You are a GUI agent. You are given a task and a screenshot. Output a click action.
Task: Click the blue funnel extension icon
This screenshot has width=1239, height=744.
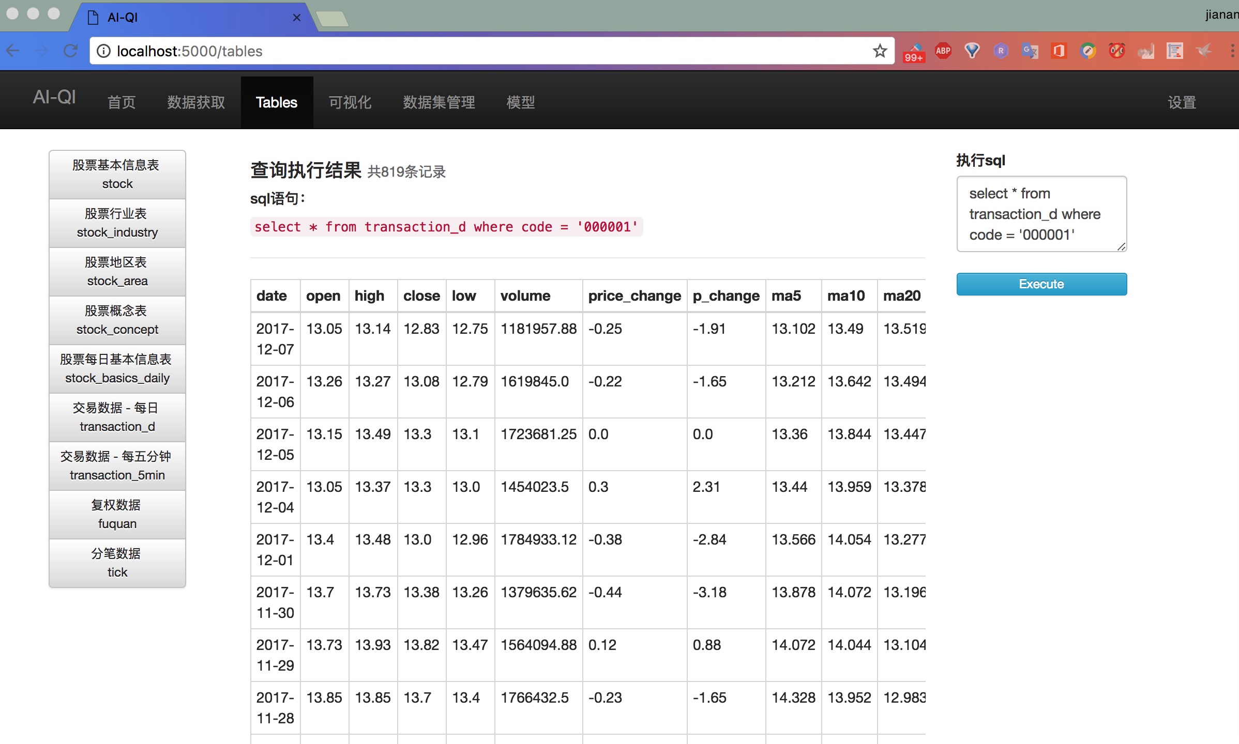pyautogui.click(x=972, y=51)
